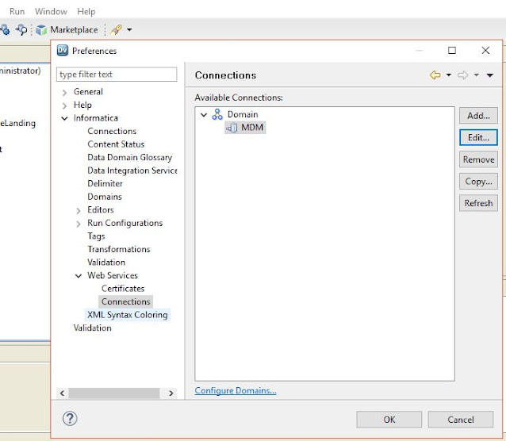Select top-level Validation tree item

[92, 328]
